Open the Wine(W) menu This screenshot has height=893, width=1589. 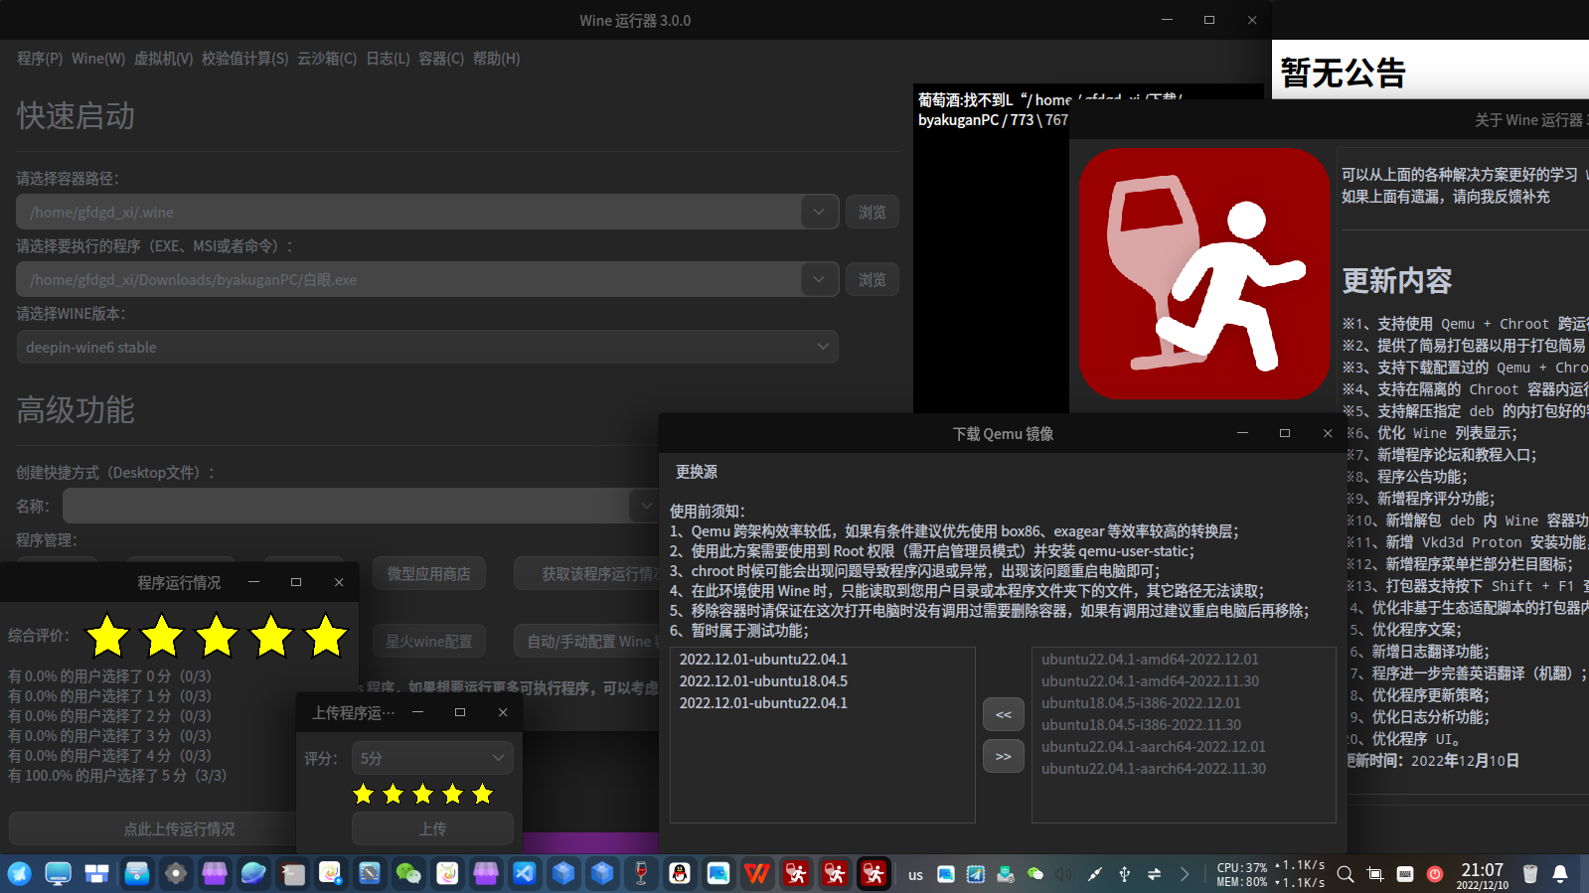[98, 59]
